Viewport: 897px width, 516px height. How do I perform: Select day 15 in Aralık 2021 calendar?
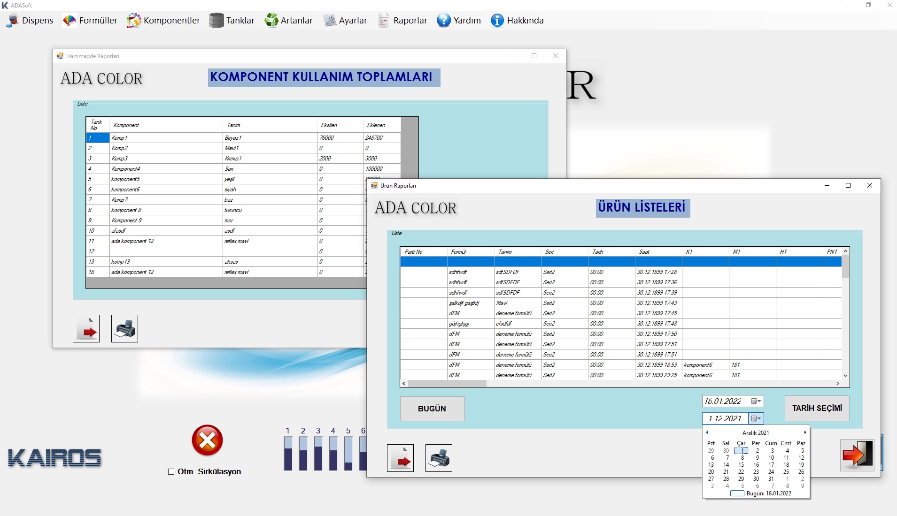tap(741, 465)
